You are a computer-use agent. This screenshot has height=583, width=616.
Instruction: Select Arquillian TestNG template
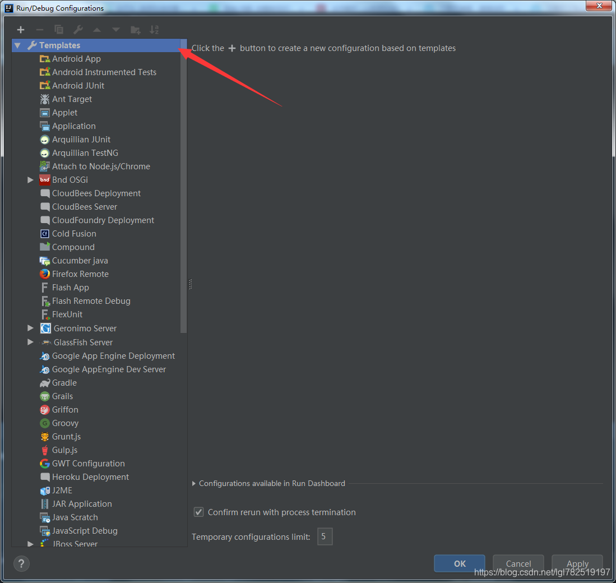[85, 153]
